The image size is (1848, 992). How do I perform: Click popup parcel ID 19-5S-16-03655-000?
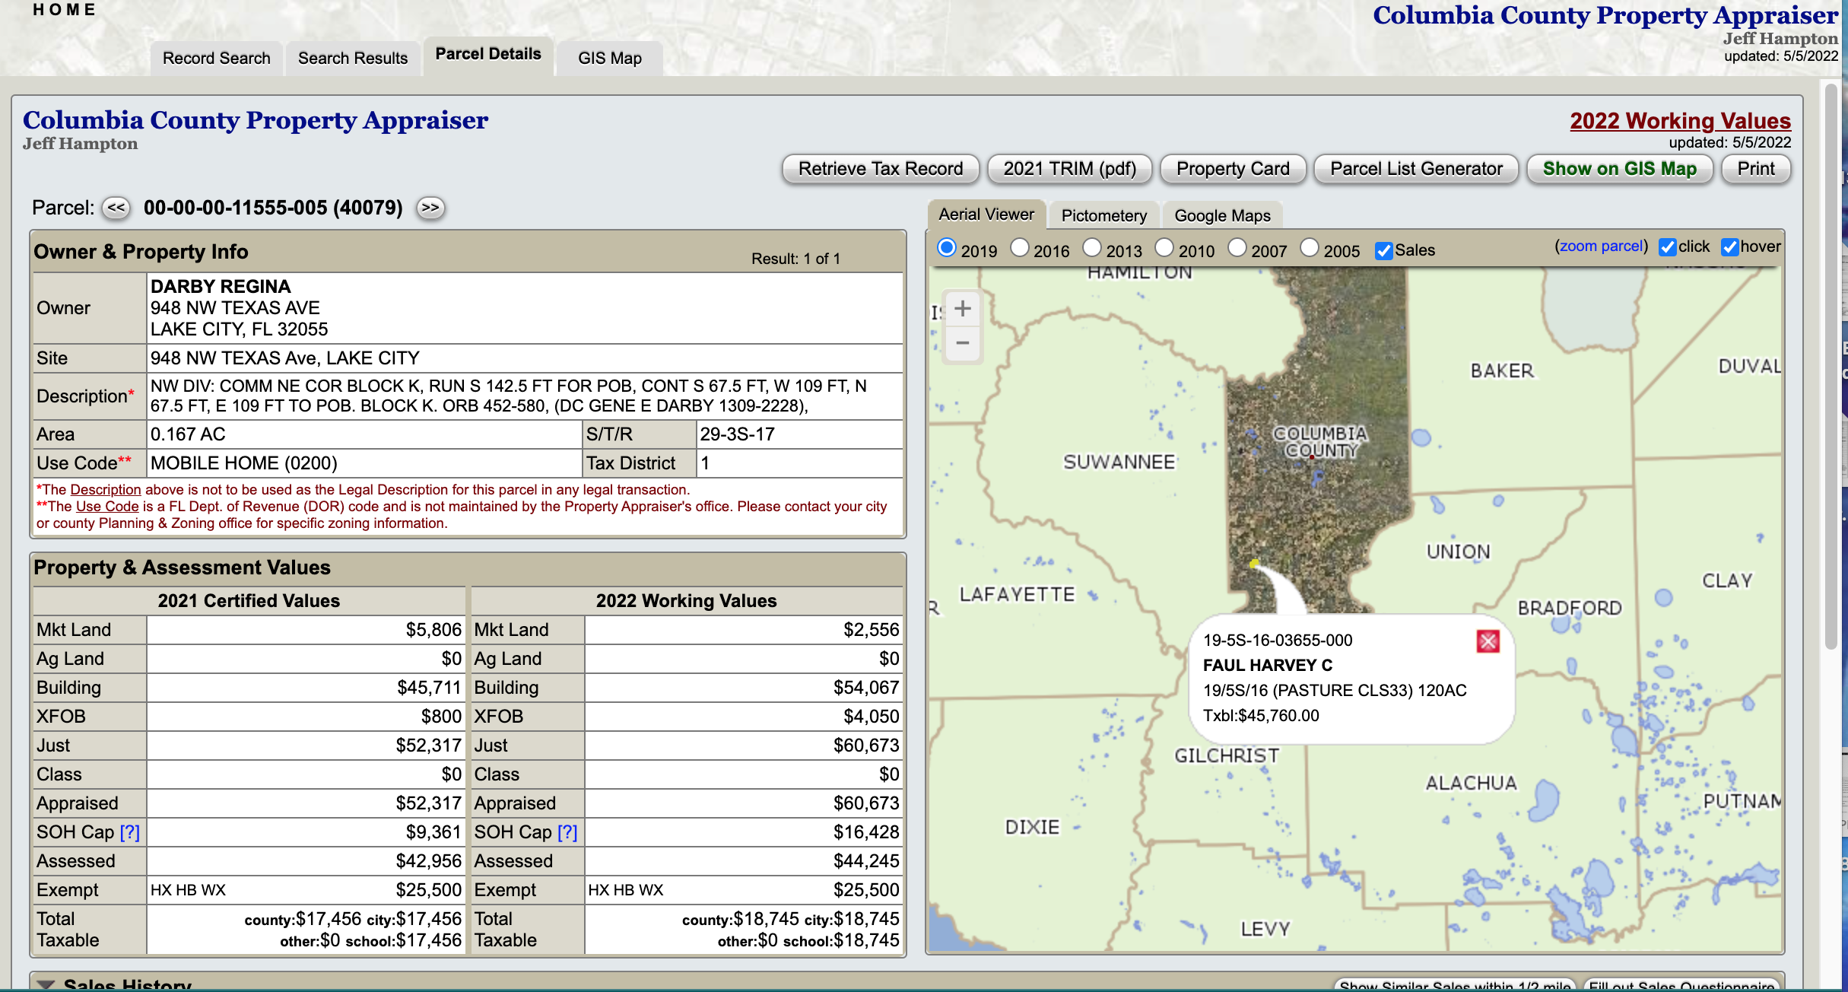pos(1278,641)
